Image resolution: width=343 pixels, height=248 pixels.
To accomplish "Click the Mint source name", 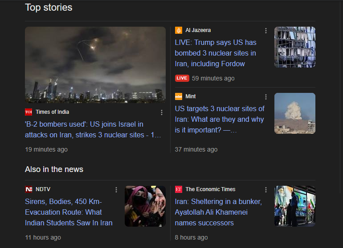I will (x=191, y=96).
